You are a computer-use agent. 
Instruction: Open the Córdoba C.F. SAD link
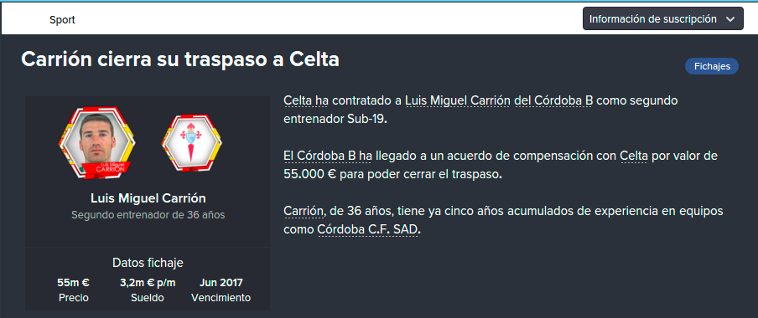[x=368, y=229]
